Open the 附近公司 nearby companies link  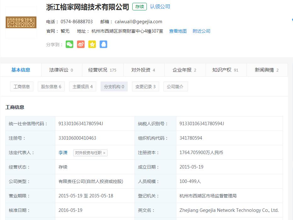[202, 31]
